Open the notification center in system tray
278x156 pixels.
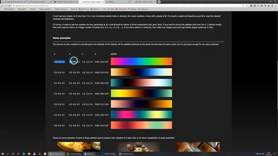[274, 154]
